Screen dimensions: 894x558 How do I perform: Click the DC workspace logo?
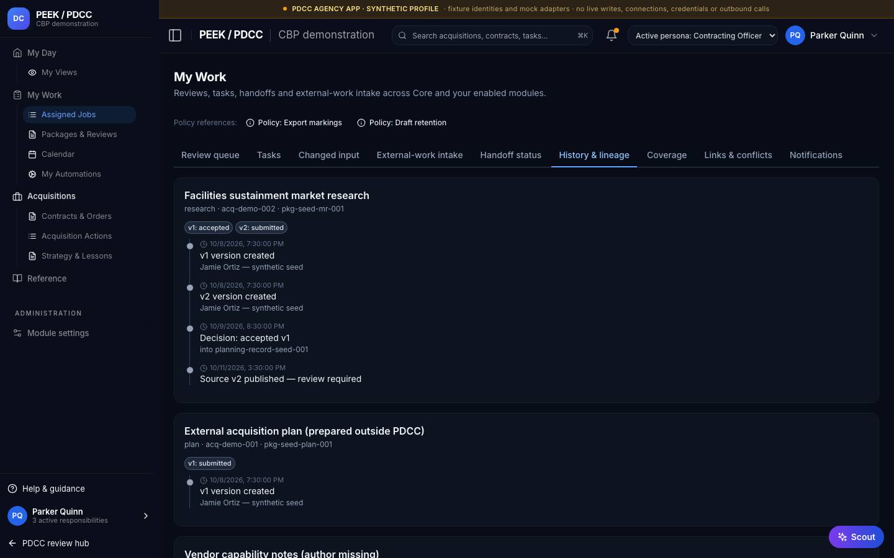coord(19,19)
